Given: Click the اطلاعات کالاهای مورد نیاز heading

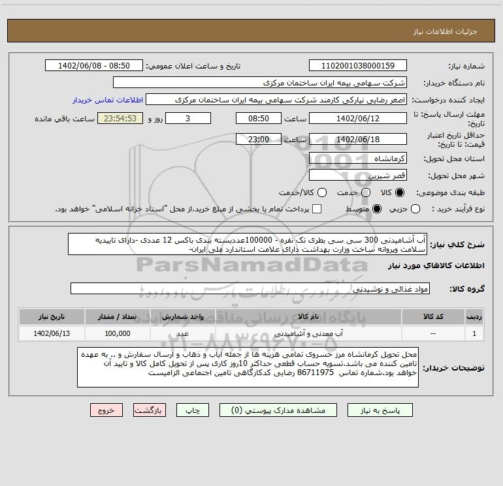Looking at the screenshot, I should pos(436,266).
